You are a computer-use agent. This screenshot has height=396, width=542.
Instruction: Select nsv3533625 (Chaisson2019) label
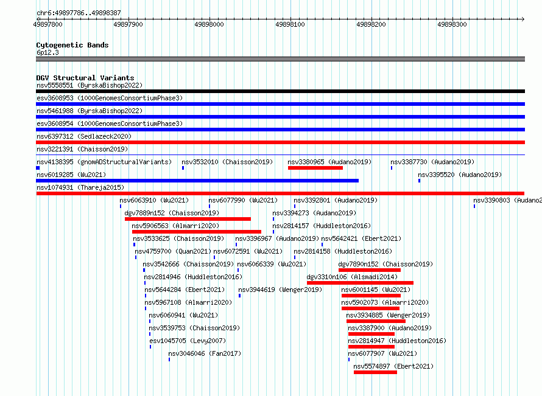(x=178, y=238)
